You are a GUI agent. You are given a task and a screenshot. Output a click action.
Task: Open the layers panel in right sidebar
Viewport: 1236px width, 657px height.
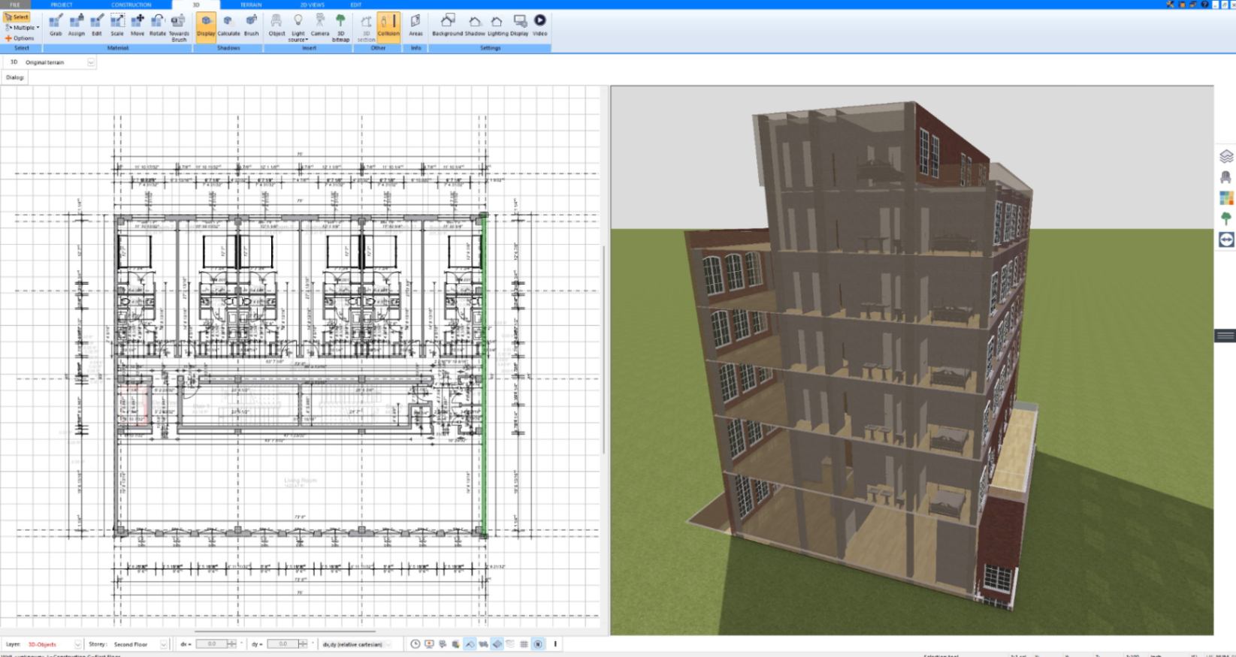coord(1226,156)
